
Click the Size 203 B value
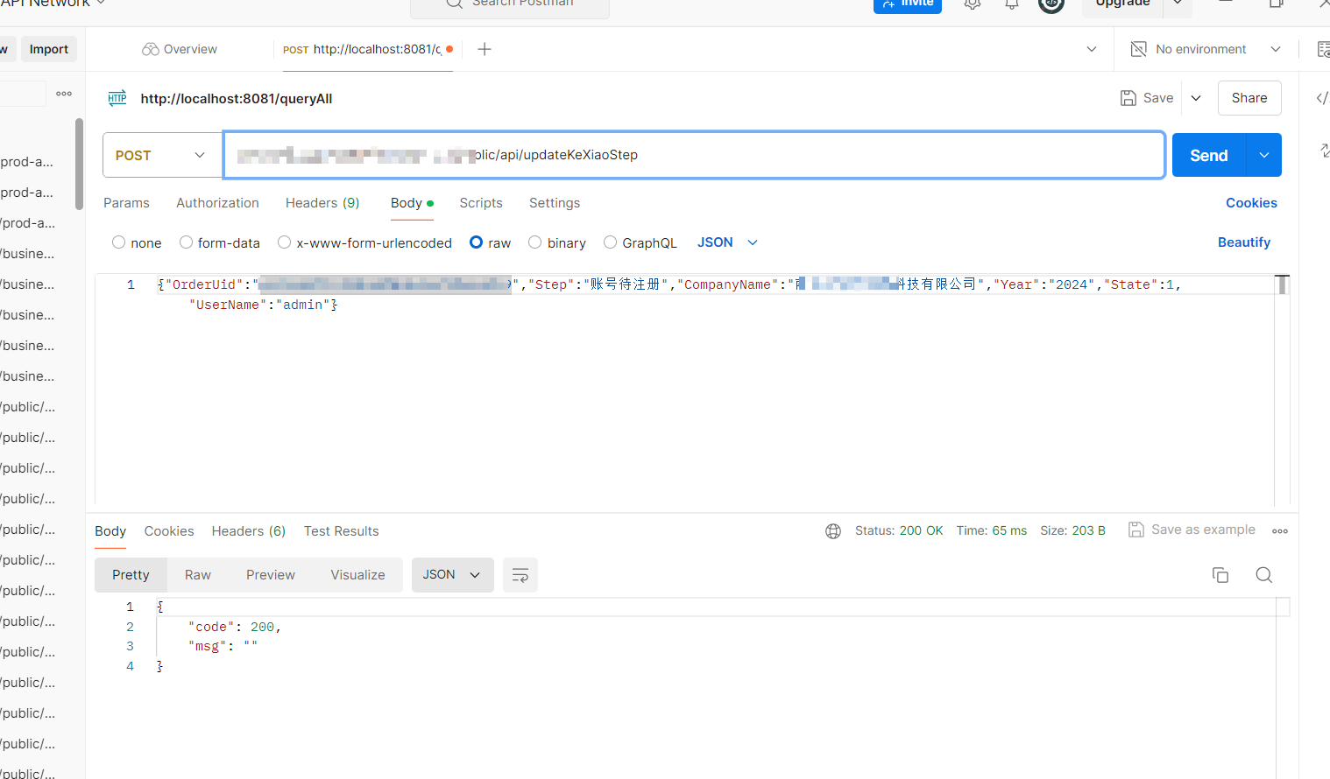coord(1089,531)
